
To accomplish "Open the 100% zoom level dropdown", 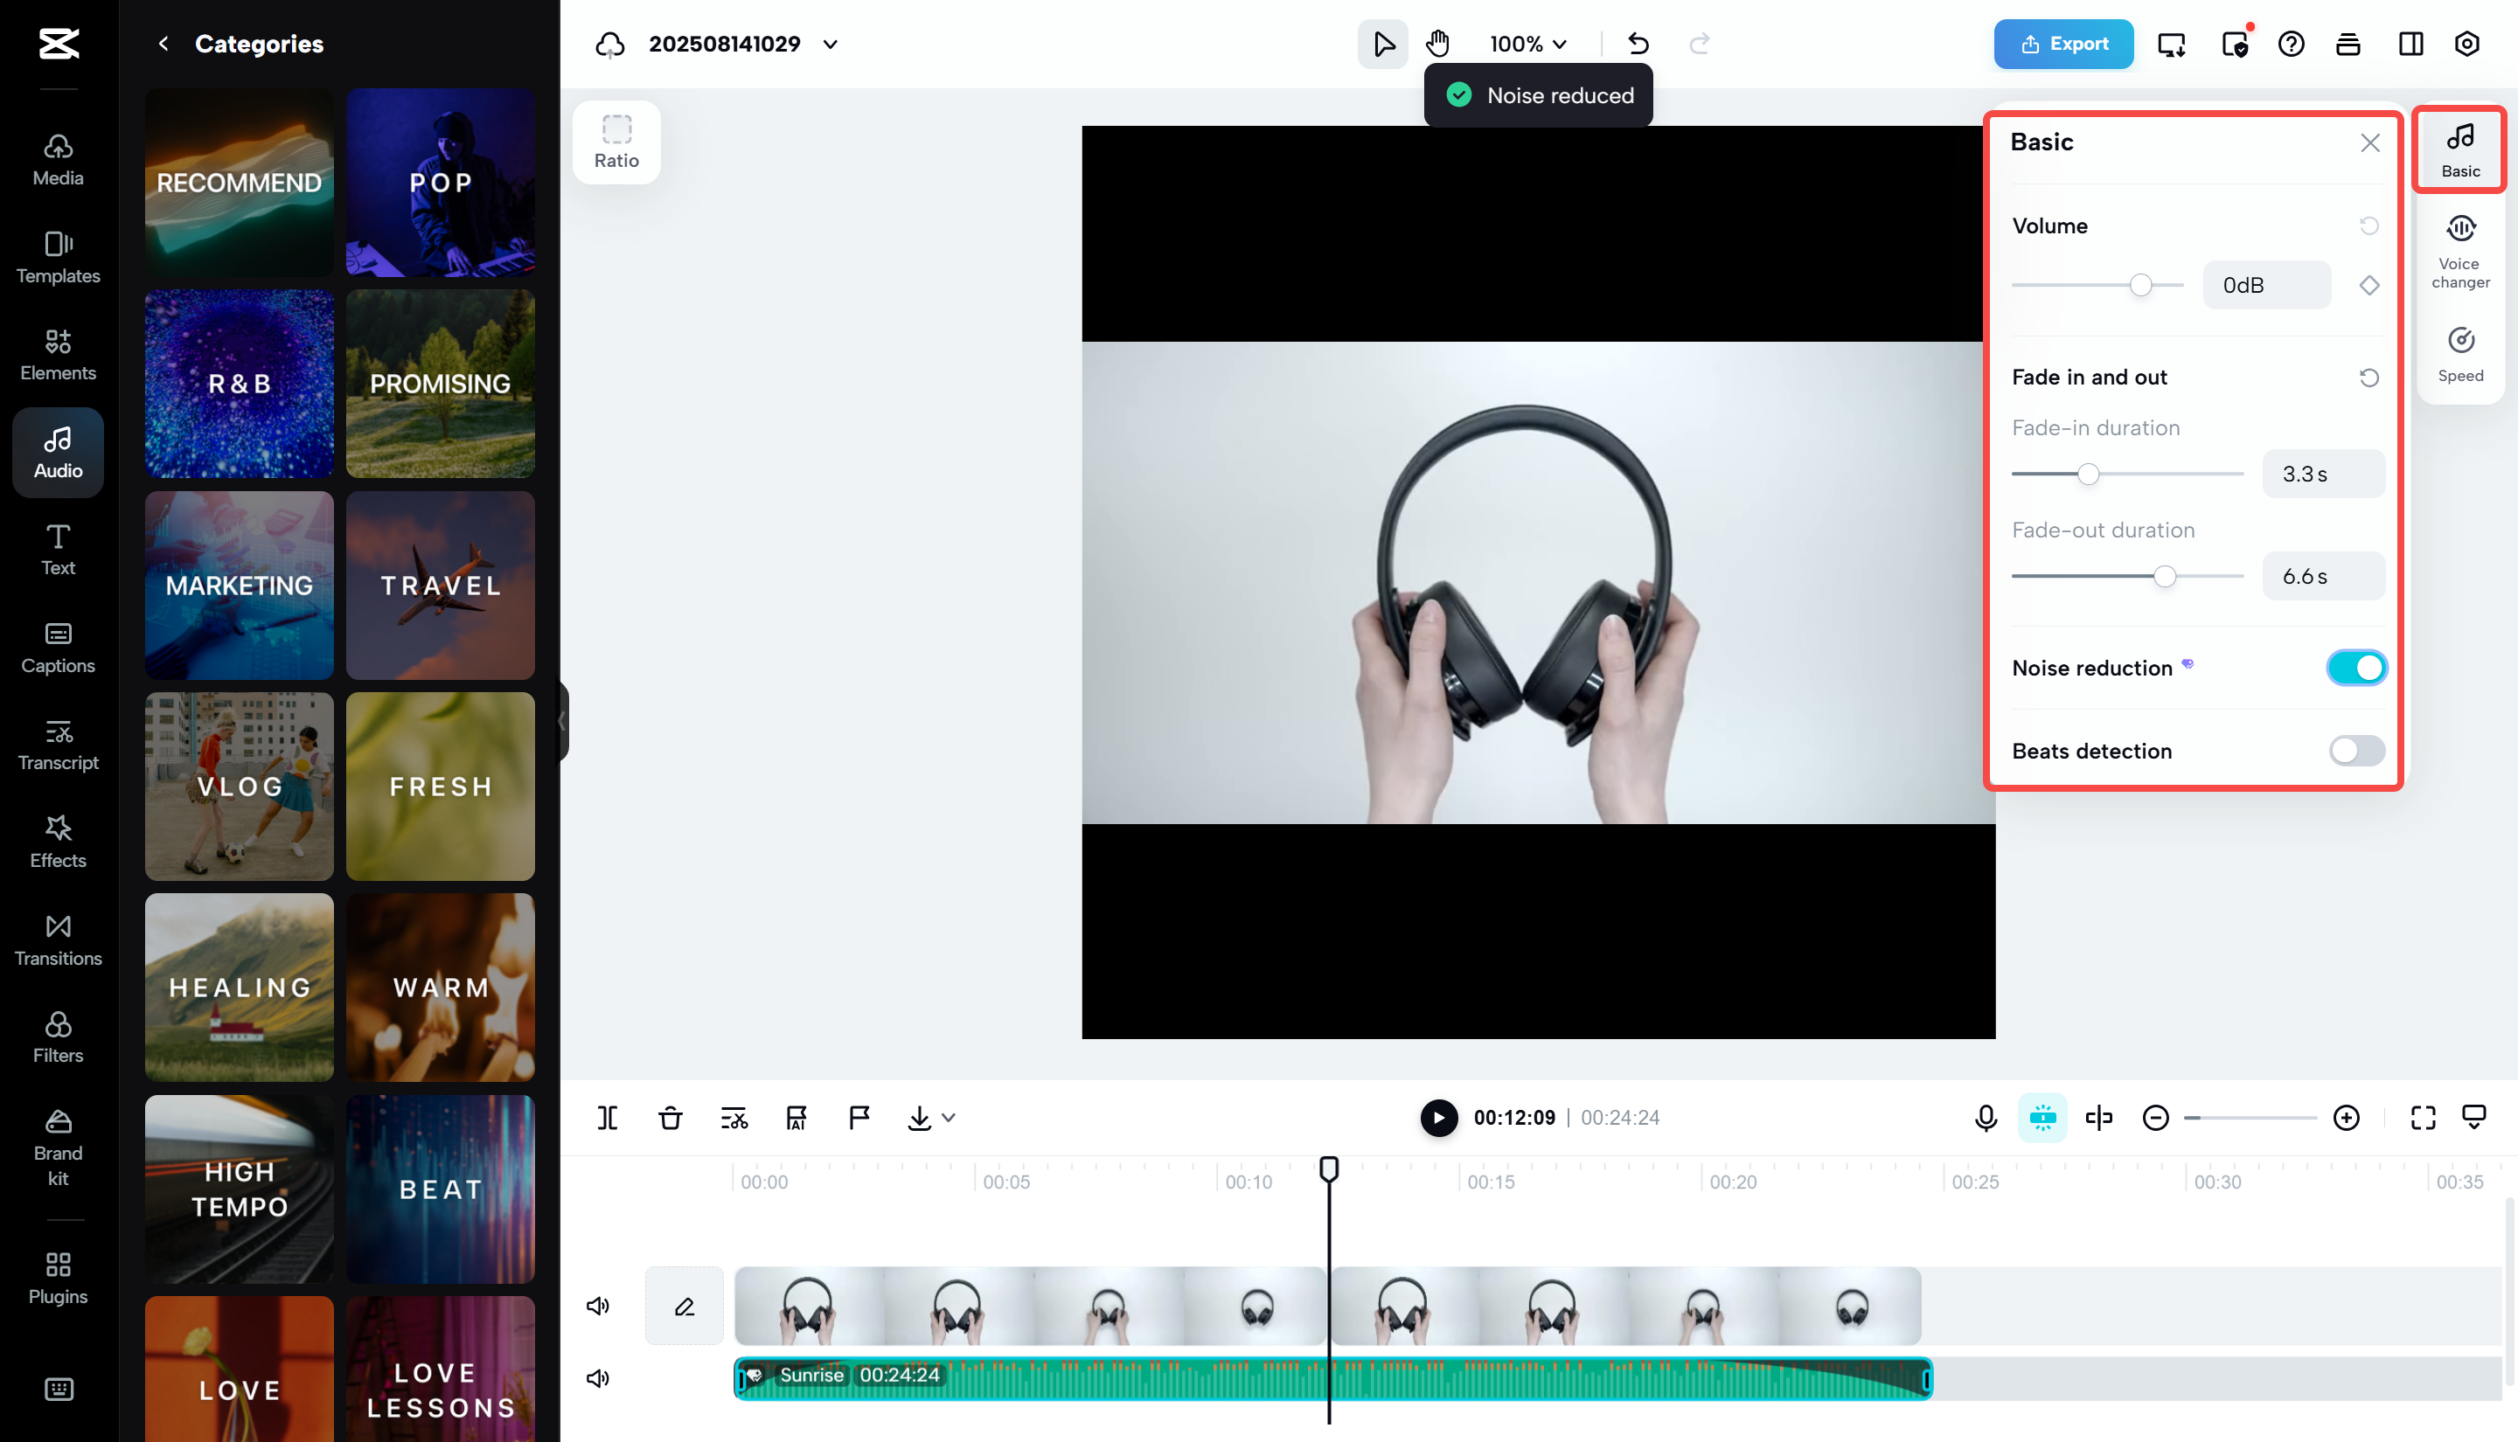I will click(1527, 44).
